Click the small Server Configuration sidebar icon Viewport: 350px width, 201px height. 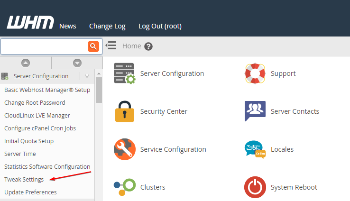click(x=4, y=76)
